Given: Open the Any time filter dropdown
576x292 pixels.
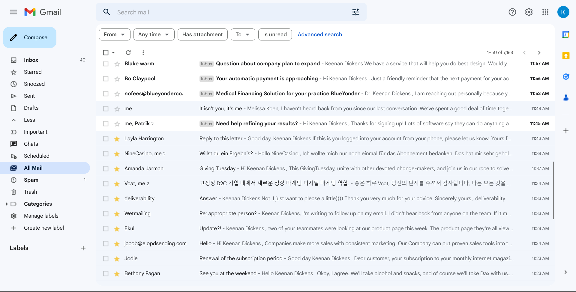Looking at the screenshot, I should coord(154,34).
